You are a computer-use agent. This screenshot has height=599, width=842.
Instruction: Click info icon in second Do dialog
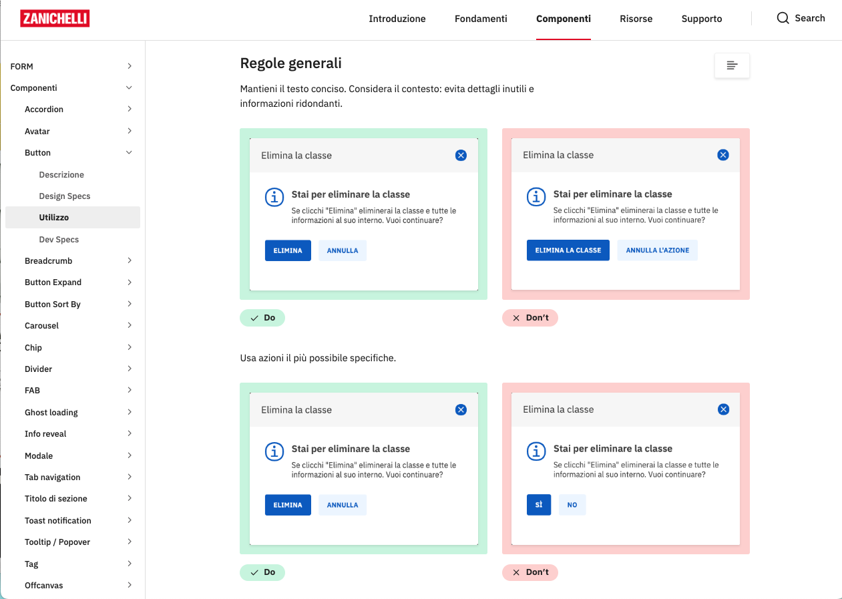tap(274, 451)
